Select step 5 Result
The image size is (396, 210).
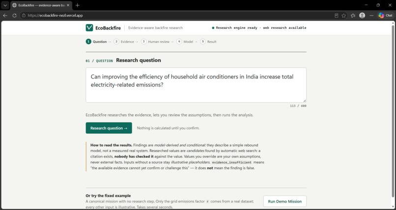coord(208,42)
